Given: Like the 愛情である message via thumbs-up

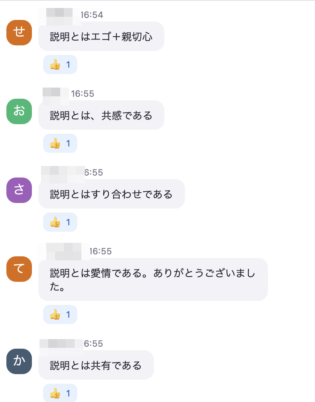Looking at the screenshot, I should coord(60,314).
